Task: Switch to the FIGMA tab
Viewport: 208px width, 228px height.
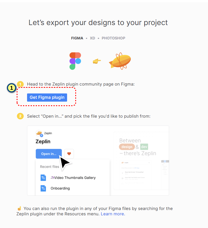Action: point(77,38)
